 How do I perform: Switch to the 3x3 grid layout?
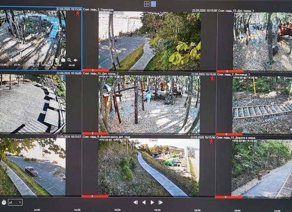(x=153, y=4)
